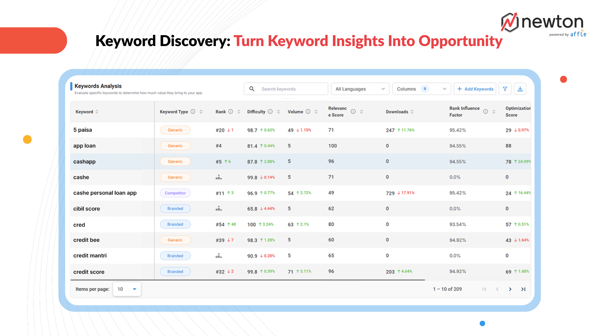
Task: Click the download export icon
Action: [x=520, y=89]
